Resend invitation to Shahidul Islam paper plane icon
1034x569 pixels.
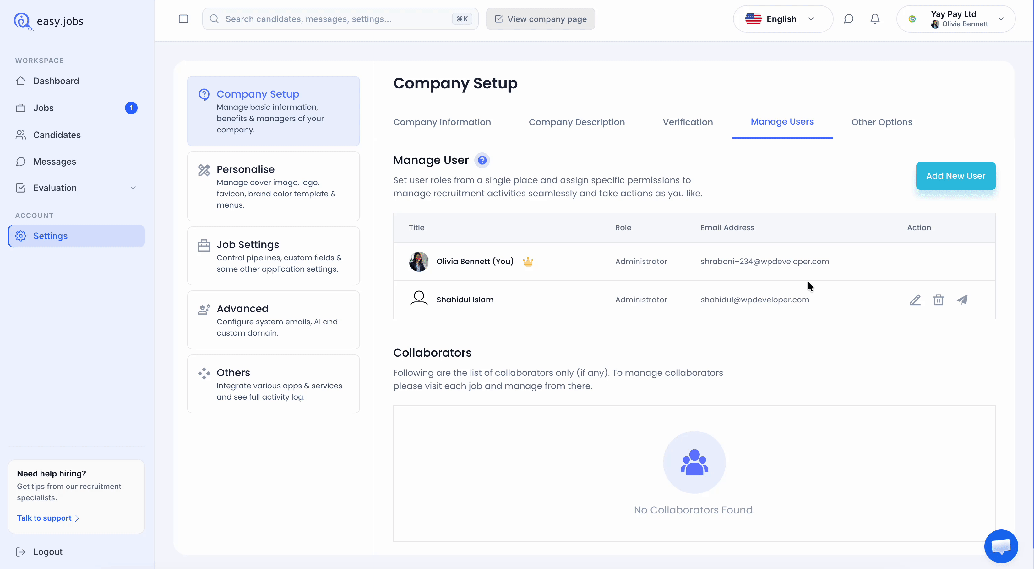(x=962, y=300)
